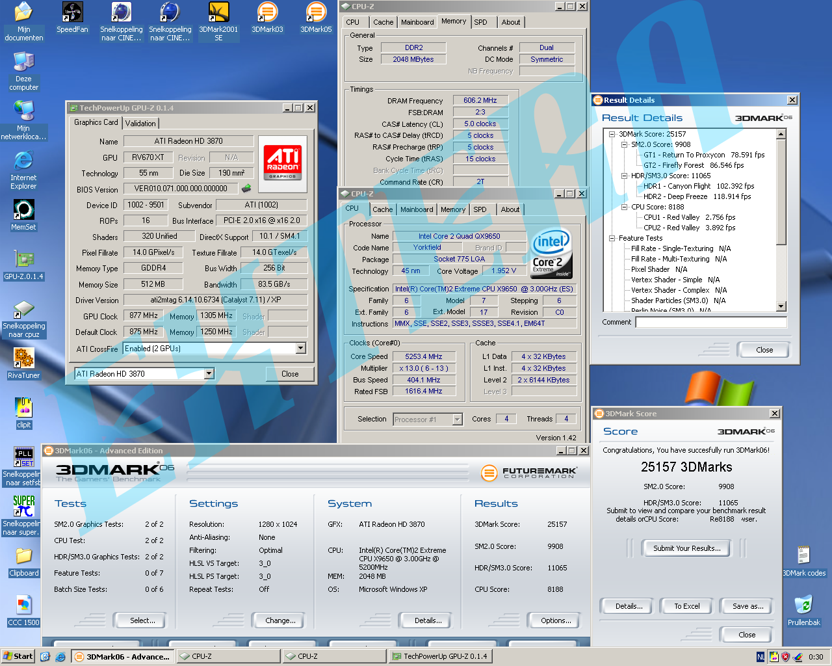
Task: Launch Internet Explorer from the desktop
Action: [x=23, y=170]
